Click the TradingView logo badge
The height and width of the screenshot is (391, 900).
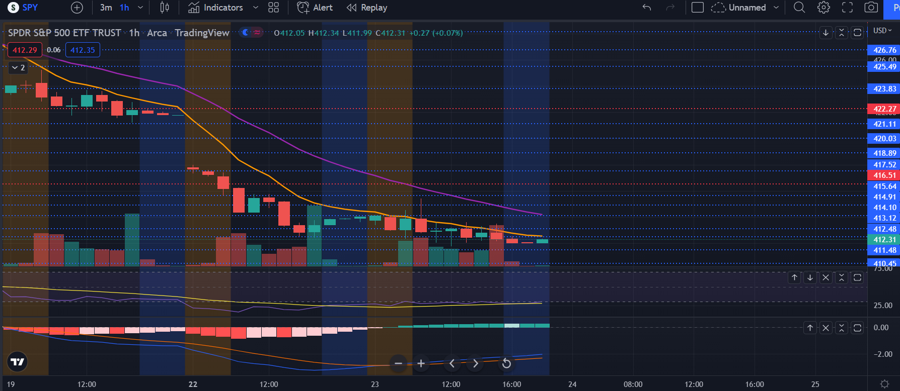coord(18,361)
